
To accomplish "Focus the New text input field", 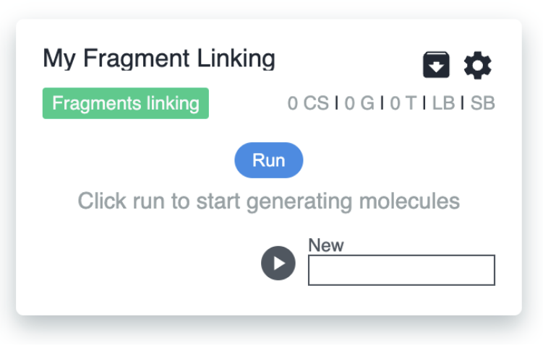I will [401, 271].
